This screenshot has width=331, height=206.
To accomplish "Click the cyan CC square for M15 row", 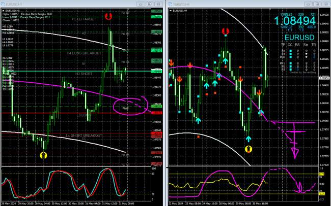I will coord(290,63).
